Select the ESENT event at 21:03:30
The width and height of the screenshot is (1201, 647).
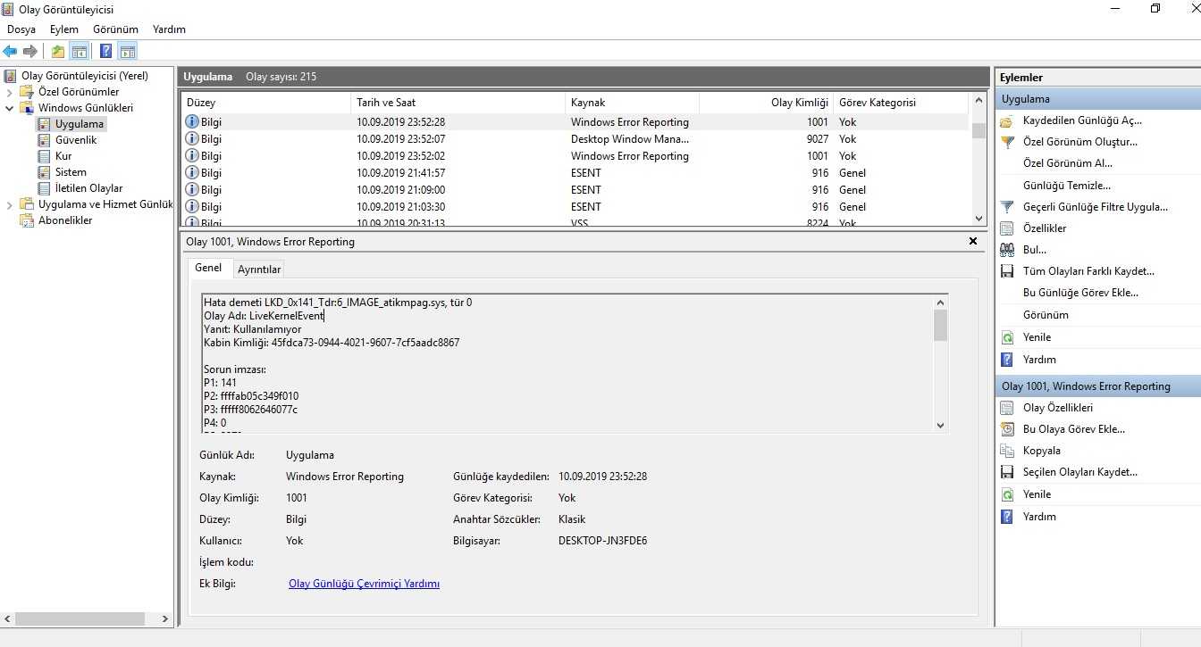pyautogui.click(x=575, y=207)
